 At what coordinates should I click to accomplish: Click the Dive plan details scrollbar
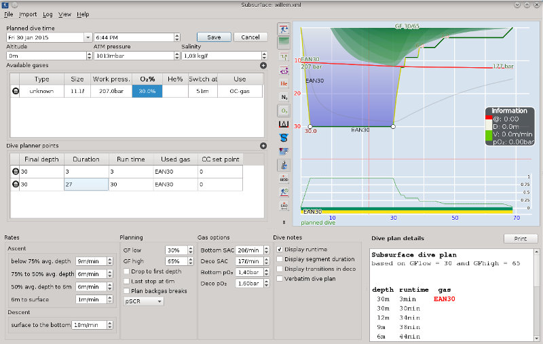[x=537, y=295]
